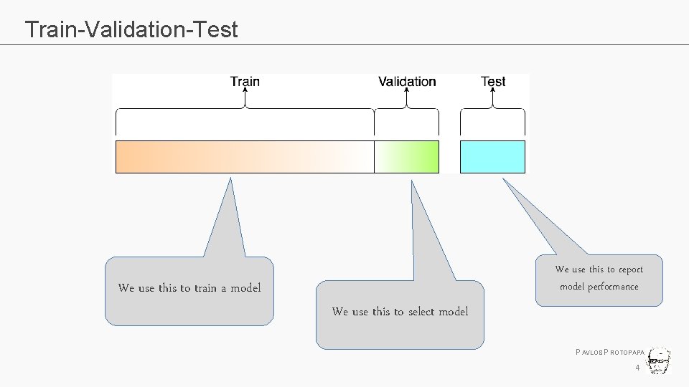
Task: Click the Pavlos Protopapas author name
Action: (611, 353)
